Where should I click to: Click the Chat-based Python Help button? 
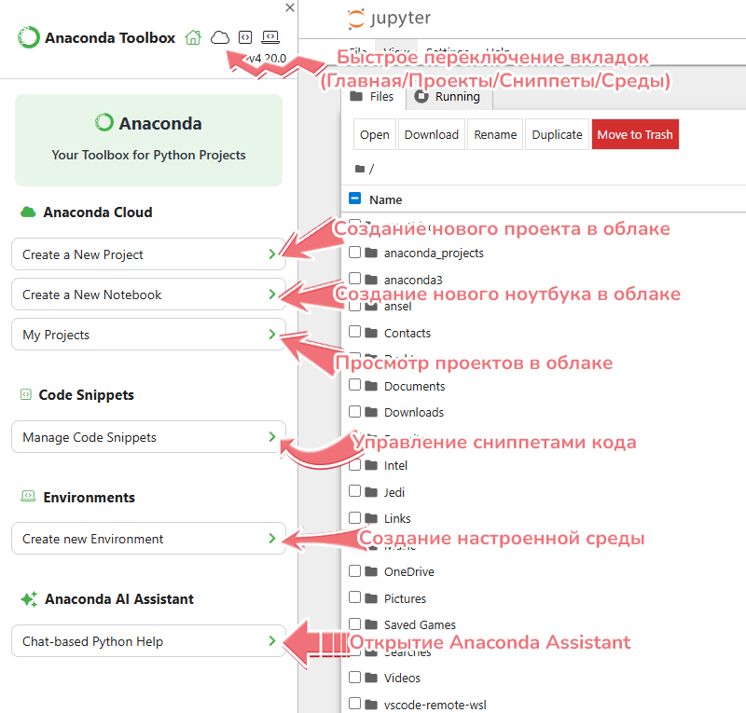(148, 641)
